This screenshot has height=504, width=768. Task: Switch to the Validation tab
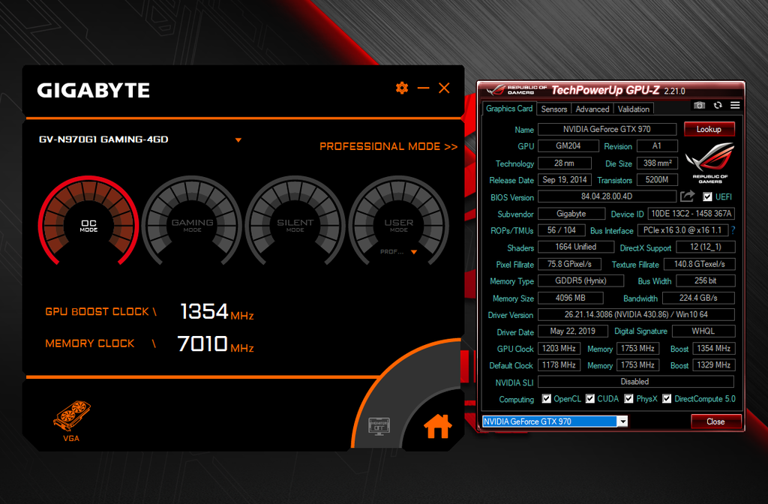633,109
